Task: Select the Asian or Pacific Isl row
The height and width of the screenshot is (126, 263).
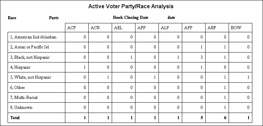Action: (130, 47)
